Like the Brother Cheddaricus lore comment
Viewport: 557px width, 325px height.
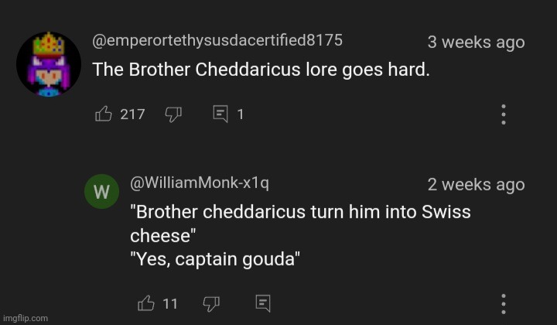pos(103,115)
